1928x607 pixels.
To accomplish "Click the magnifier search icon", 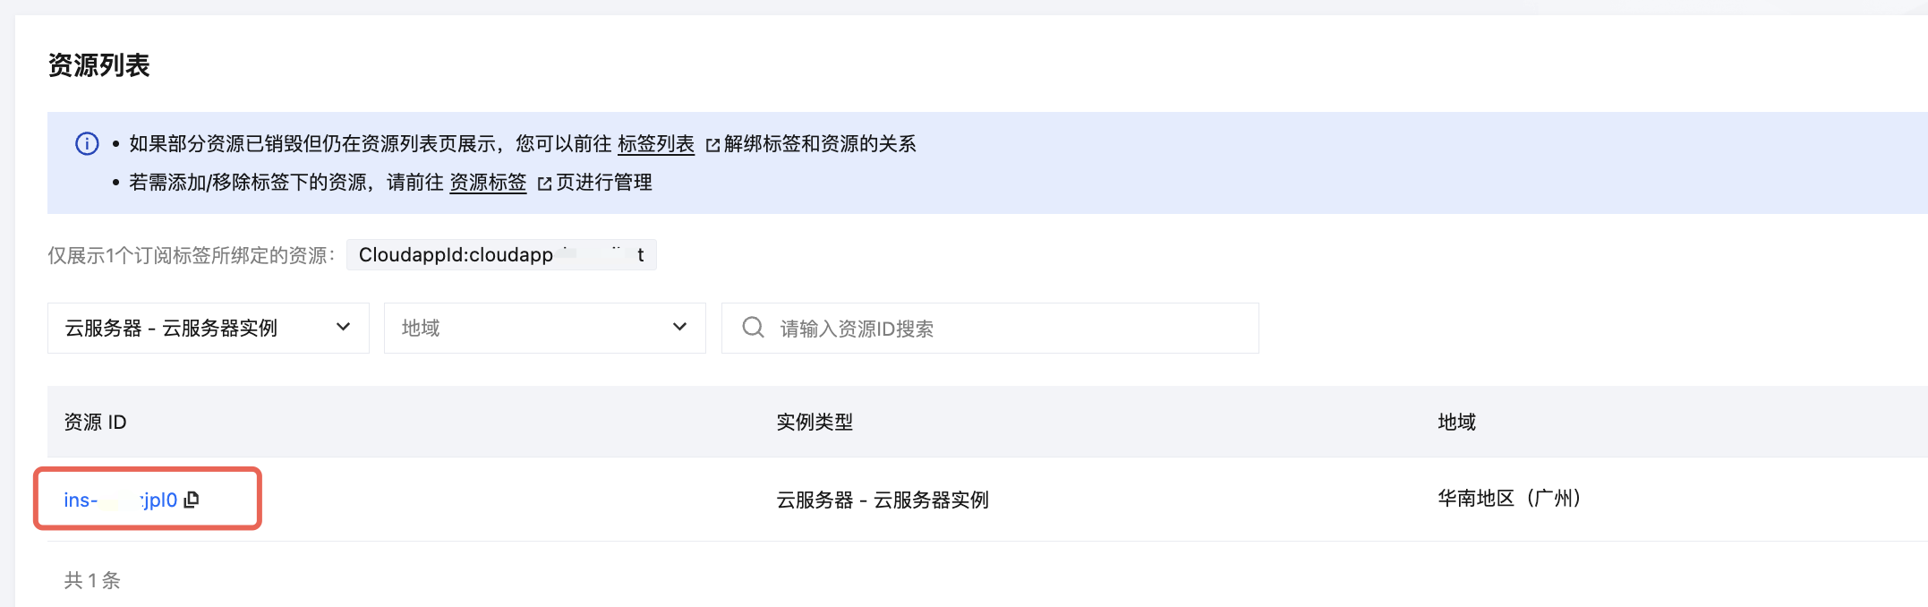I will pyautogui.click(x=754, y=328).
